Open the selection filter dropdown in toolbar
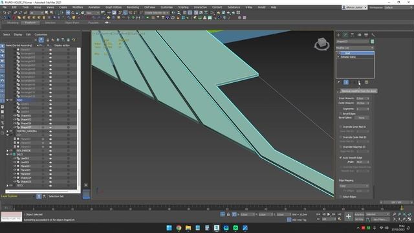The image size is (414, 233). point(36,13)
